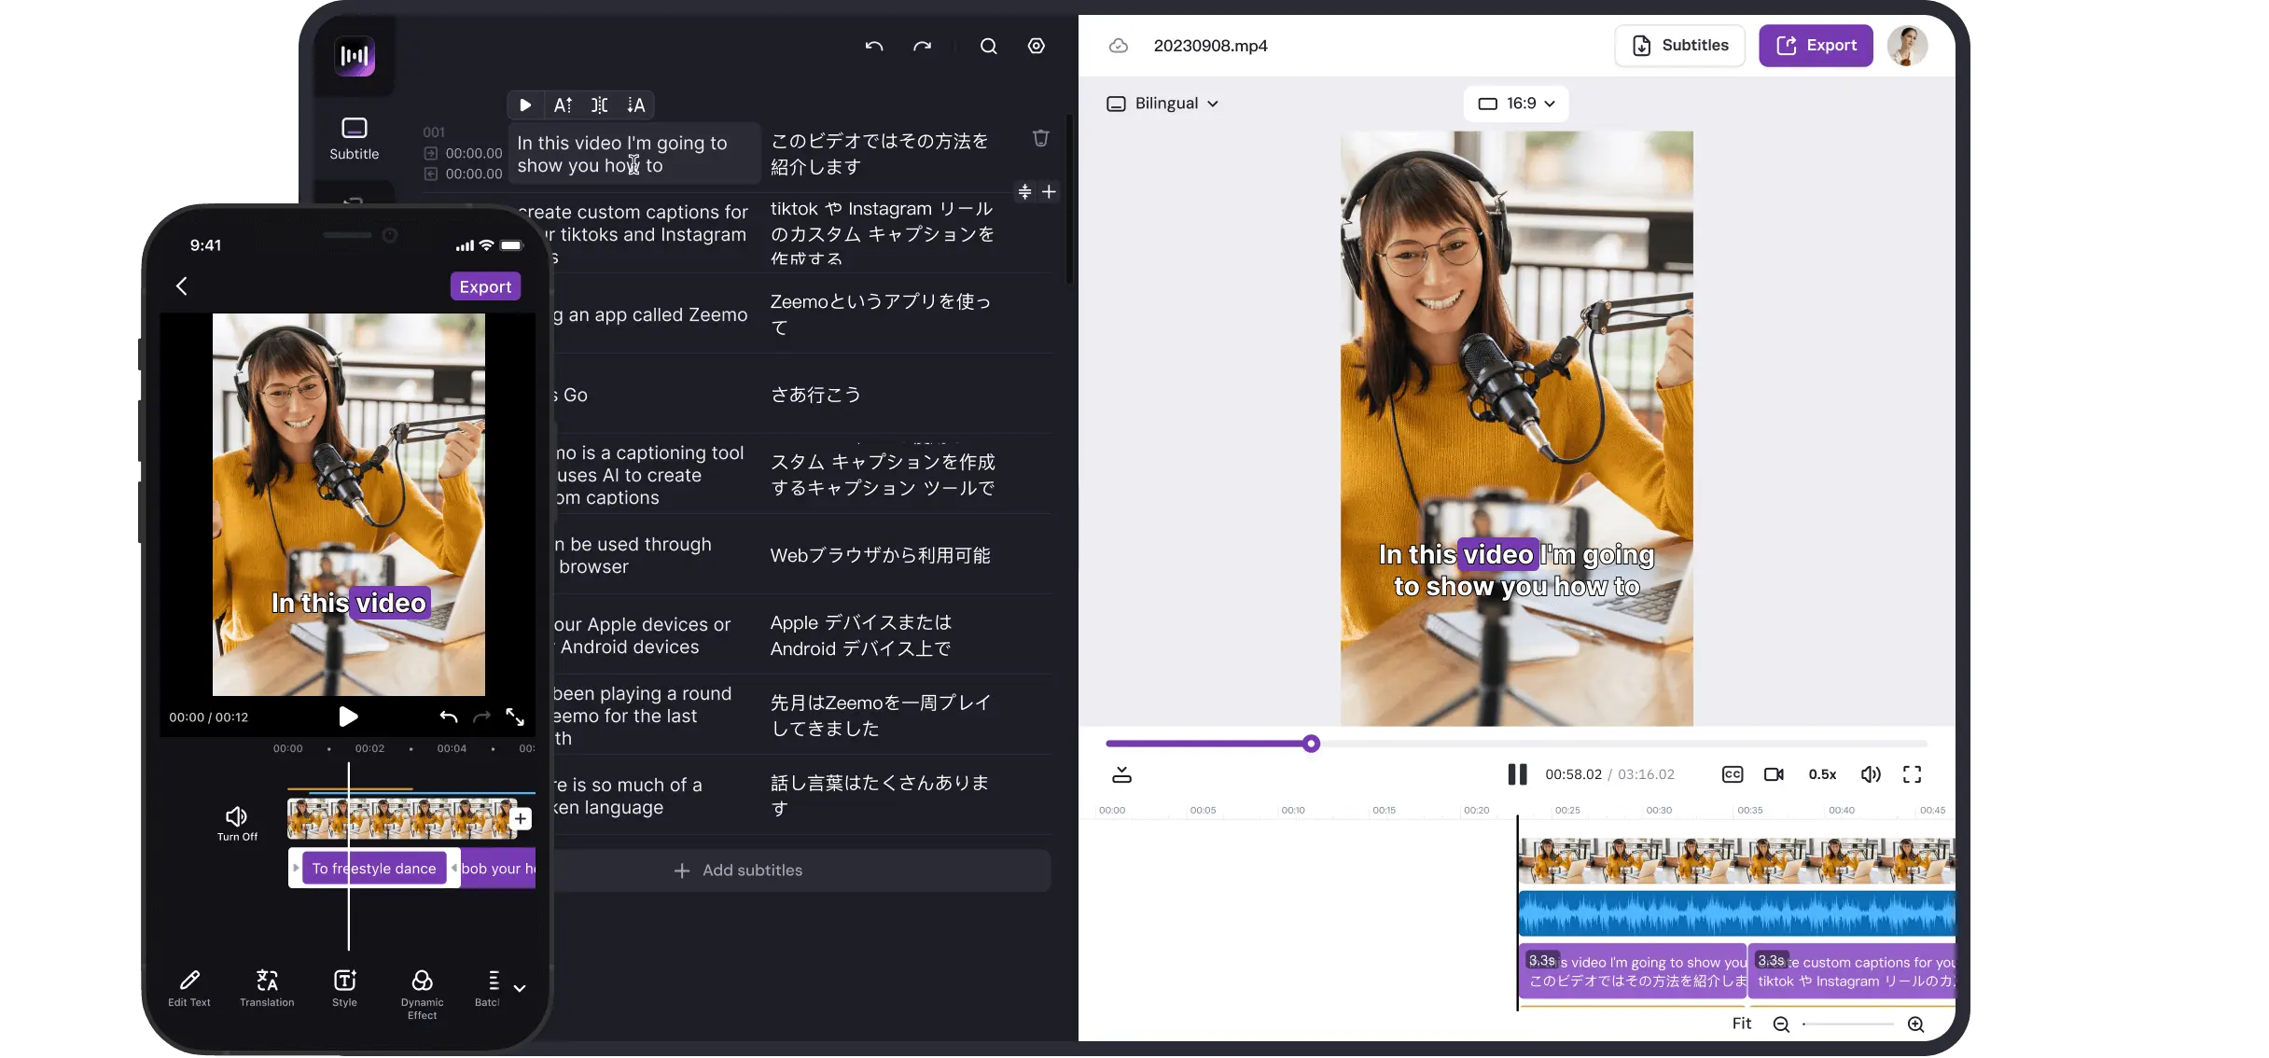Split the subtitle using the split icon
The width and height of the screenshot is (2269, 1058).
pyautogui.click(x=599, y=104)
